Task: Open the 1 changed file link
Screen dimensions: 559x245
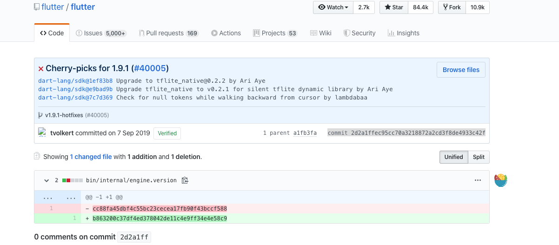Action: tap(91, 157)
